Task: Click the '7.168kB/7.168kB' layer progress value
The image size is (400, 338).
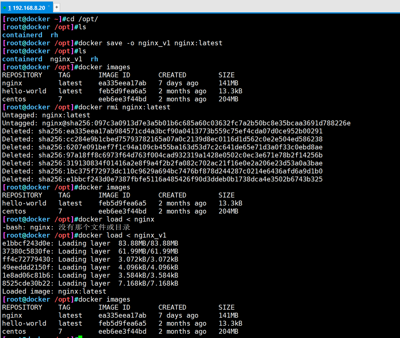Action: 148,283
